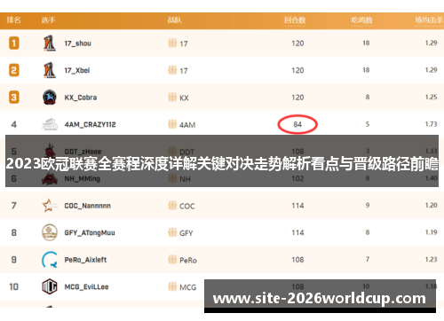Select player name MCG_EvilLee

[86, 287]
